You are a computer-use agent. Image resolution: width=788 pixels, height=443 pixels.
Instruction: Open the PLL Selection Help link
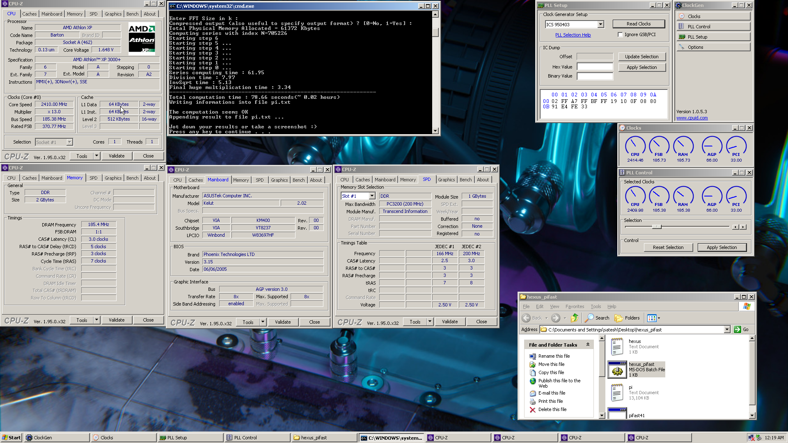tap(573, 35)
